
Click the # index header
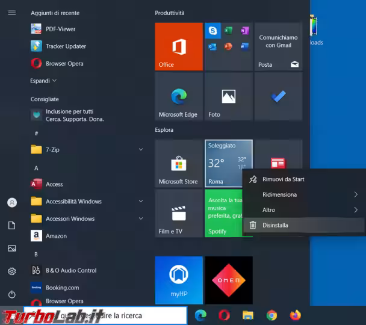click(x=36, y=134)
